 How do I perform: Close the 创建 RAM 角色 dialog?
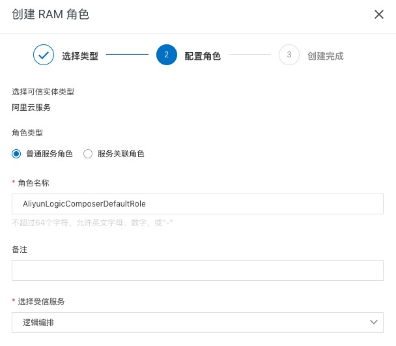pyautogui.click(x=379, y=14)
